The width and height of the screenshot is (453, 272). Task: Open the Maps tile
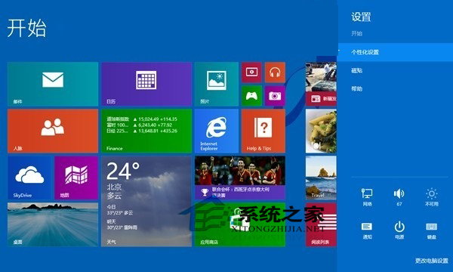pos(76,178)
